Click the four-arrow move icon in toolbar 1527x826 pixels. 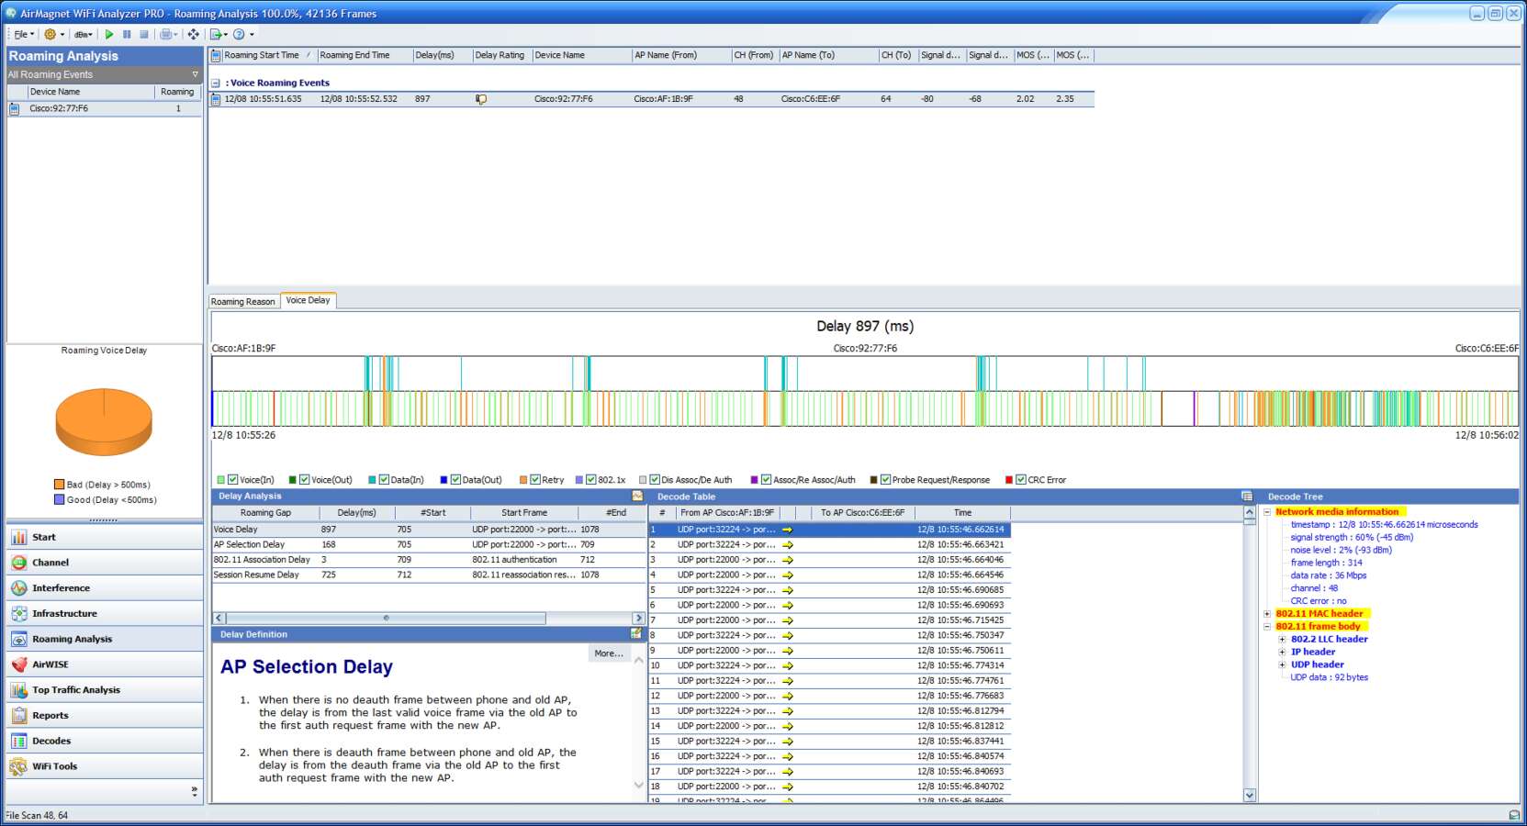(193, 34)
